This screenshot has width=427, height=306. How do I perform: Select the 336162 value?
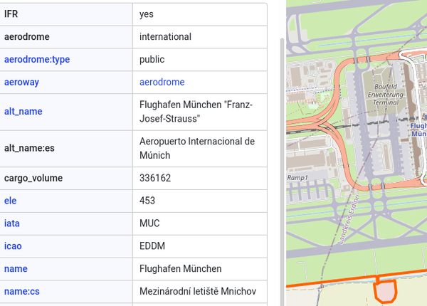pyautogui.click(x=155, y=178)
